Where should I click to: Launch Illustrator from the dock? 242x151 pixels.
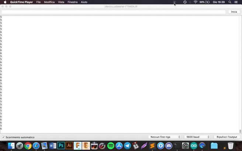69,145
